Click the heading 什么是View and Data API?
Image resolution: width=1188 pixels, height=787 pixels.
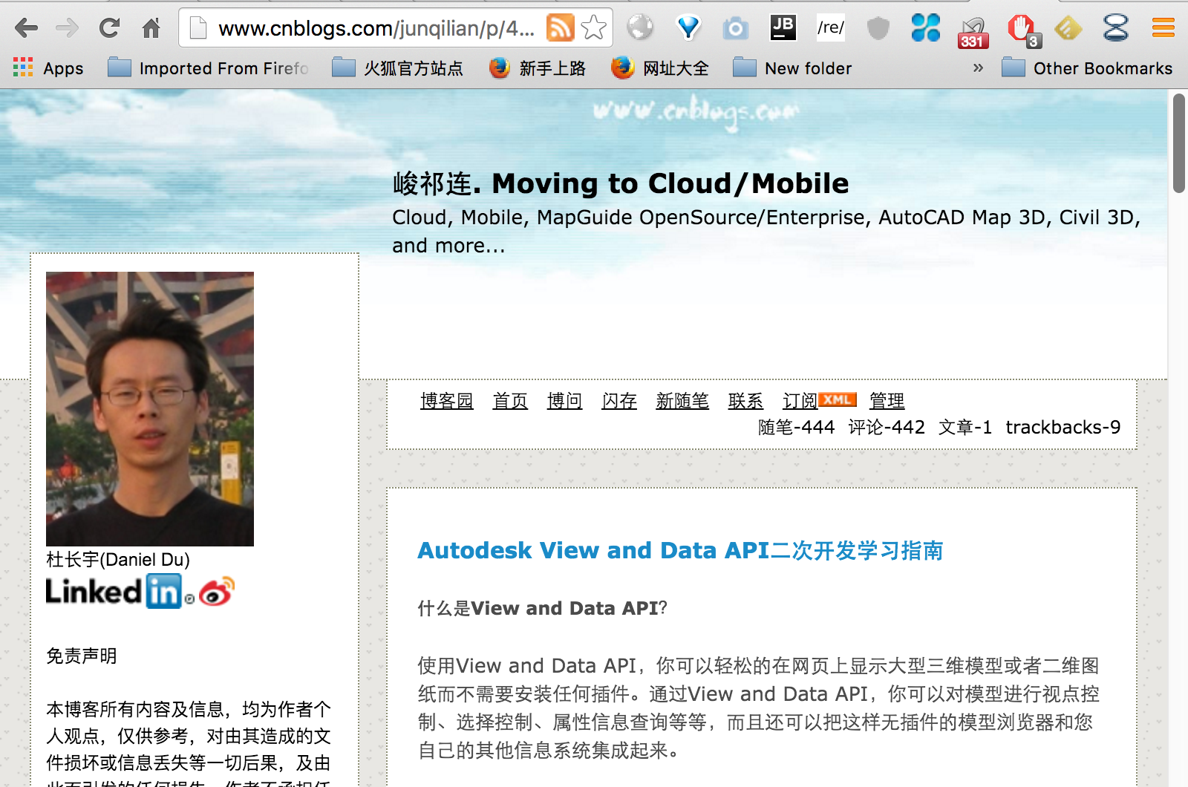click(543, 609)
